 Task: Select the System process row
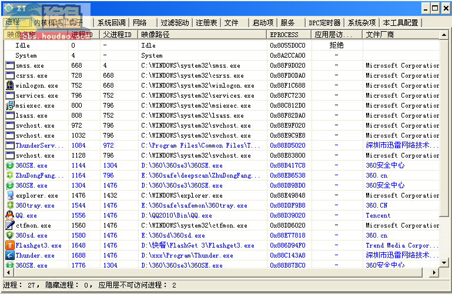pyautogui.click(x=222, y=55)
